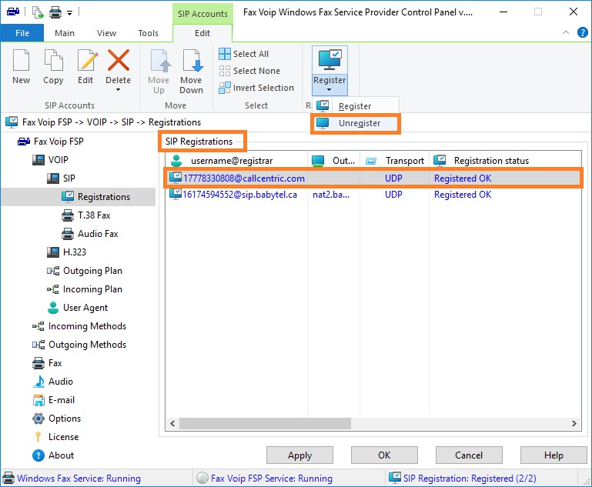Screen dimensions: 592x487
Task: Click Select None in the ribbon
Action: tap(249, 71)
